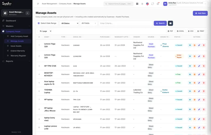The height and width of the screenshot is (135, 211).
Task: Open the All Fields dropdown
Action: (x=89, y=23)
